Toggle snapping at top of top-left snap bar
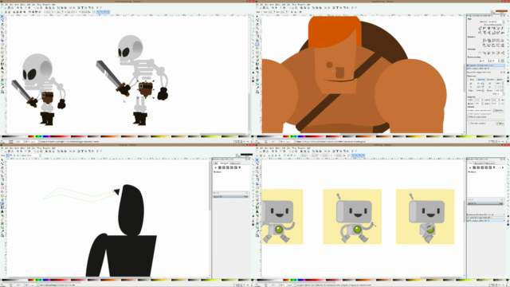510x287 pixels. [x=253, y=17]
